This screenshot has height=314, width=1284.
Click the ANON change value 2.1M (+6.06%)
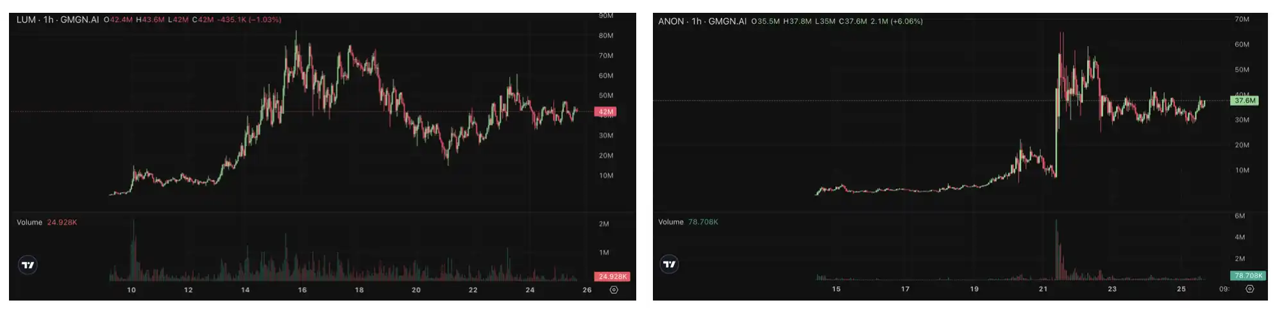click(896, 21)
